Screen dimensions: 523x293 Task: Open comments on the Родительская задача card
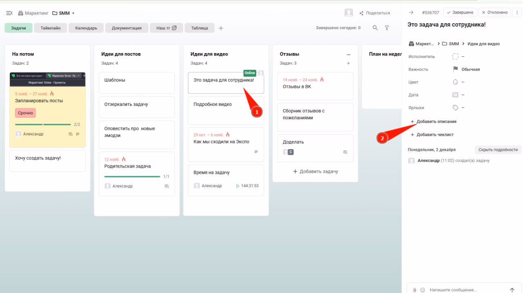[167, 186]
